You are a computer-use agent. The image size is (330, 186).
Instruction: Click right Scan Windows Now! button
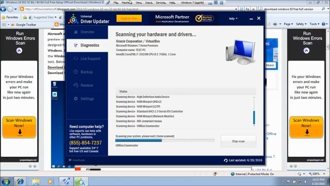click(306, 127)
